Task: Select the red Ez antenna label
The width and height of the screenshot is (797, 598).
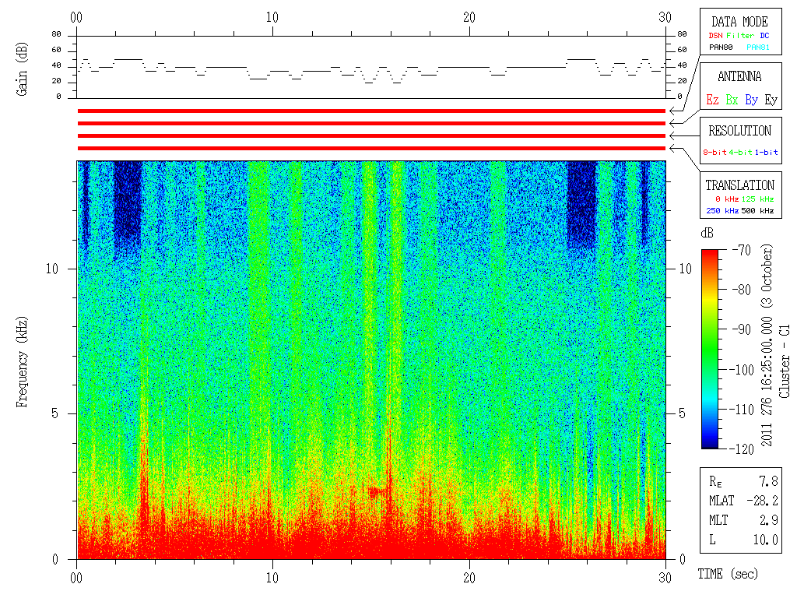Action: click(713, 100)
